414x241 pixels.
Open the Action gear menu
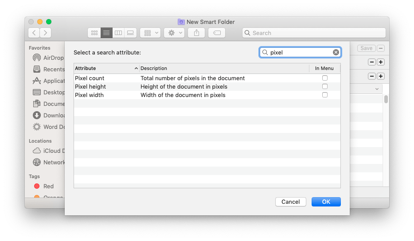point(174,33)
